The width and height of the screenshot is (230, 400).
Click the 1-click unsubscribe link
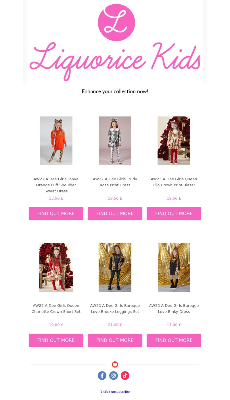tap(115, 392)
